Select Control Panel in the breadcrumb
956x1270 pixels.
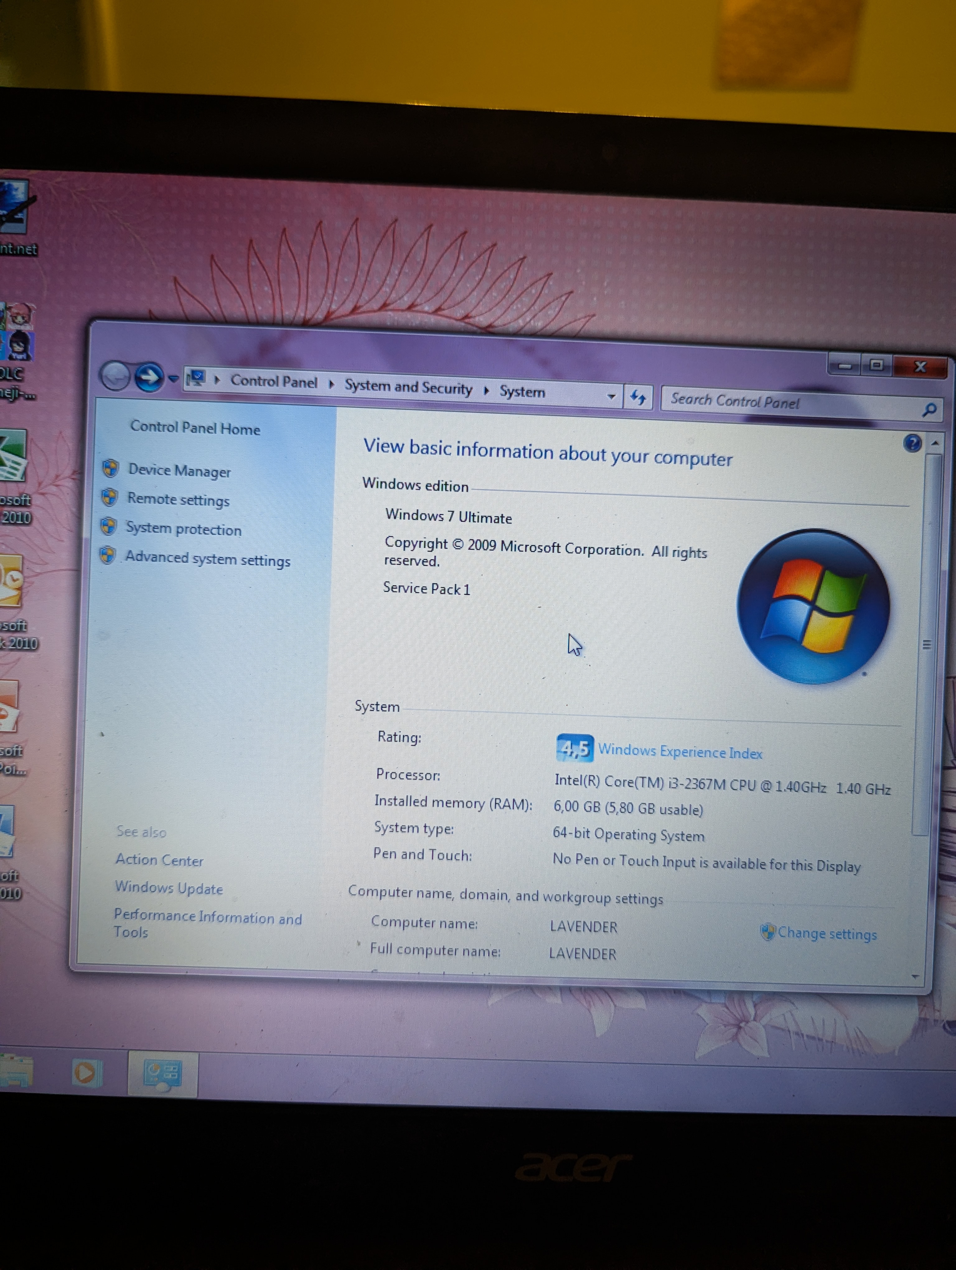click(x=274, y=382)
